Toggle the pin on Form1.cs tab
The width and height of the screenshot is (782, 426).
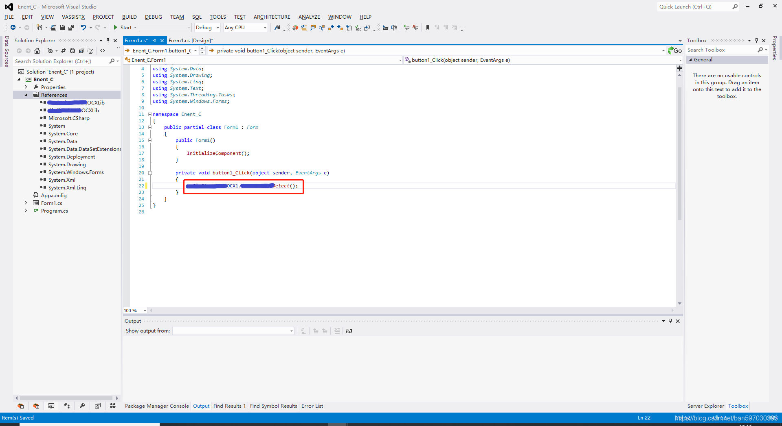[155, 40]
